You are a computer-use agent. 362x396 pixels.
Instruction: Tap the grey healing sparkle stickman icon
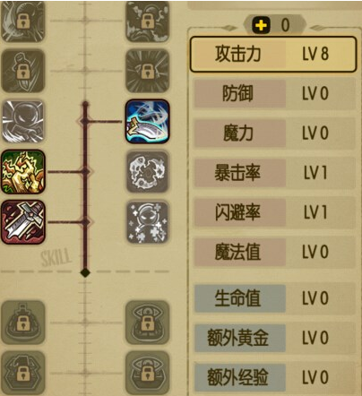pos(148,222)
